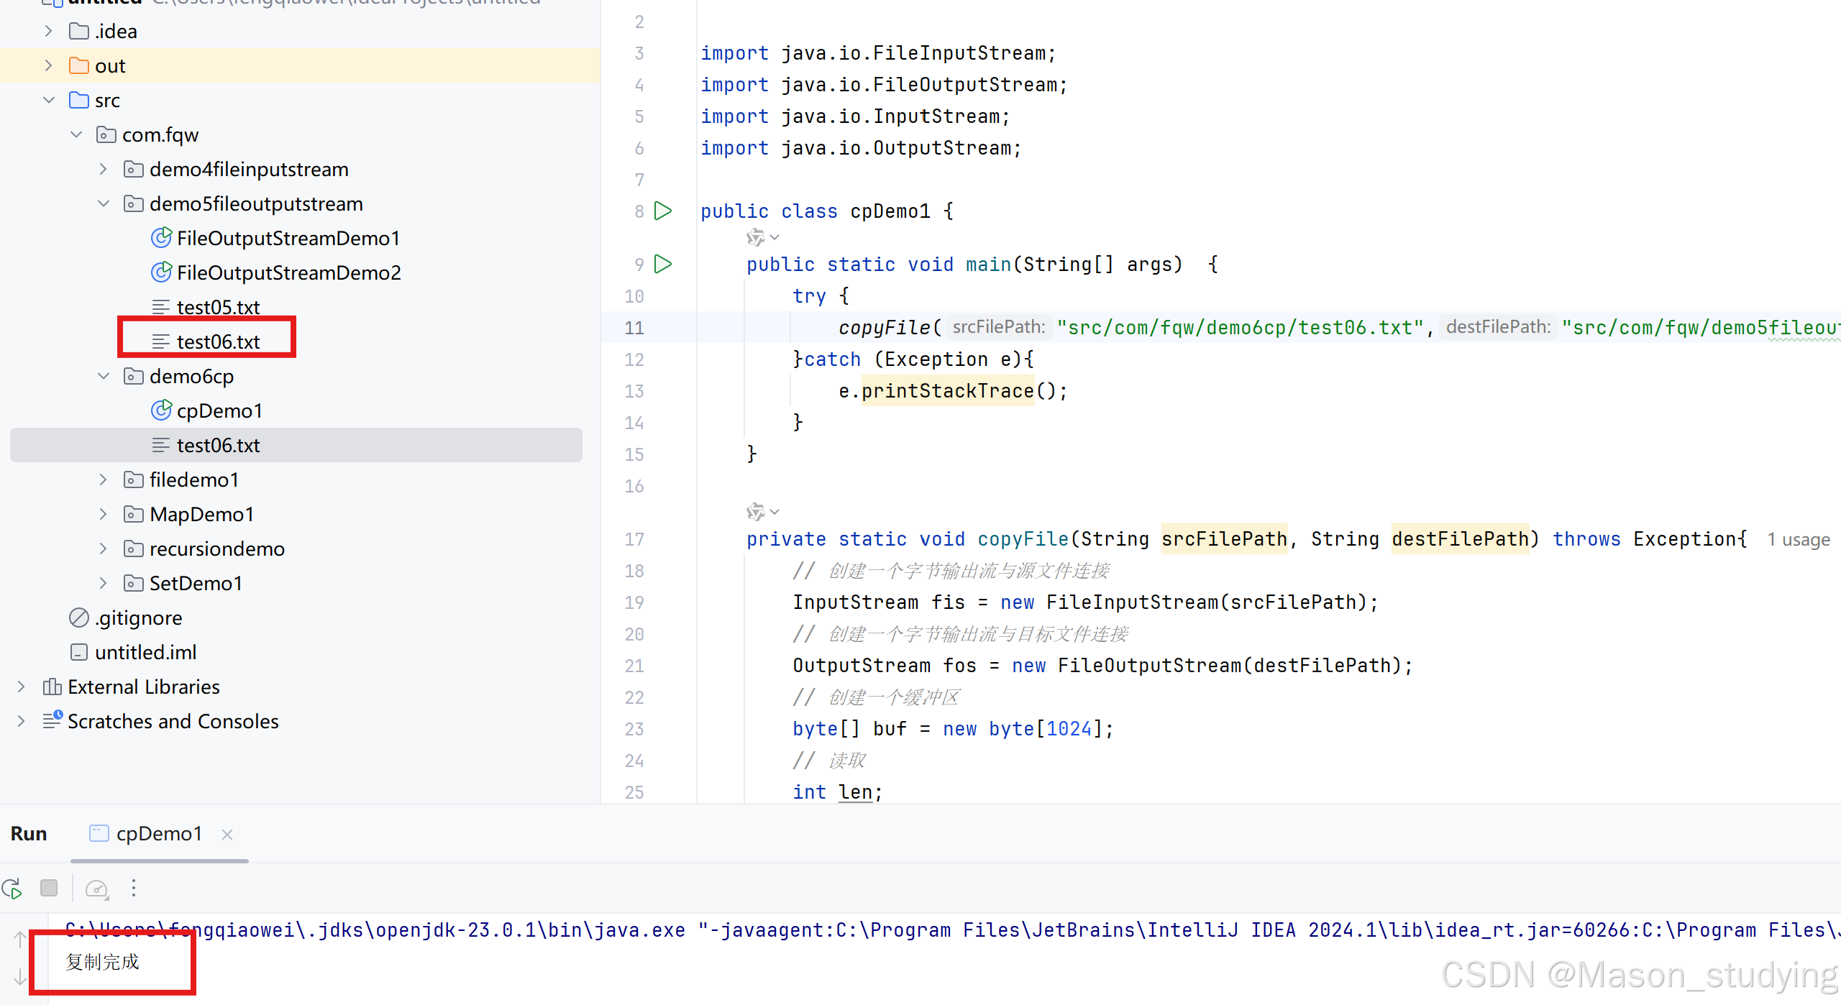Click the run gutter arrow beside the main method
Screen dimensions: 1841x1005
coord(663,264)
